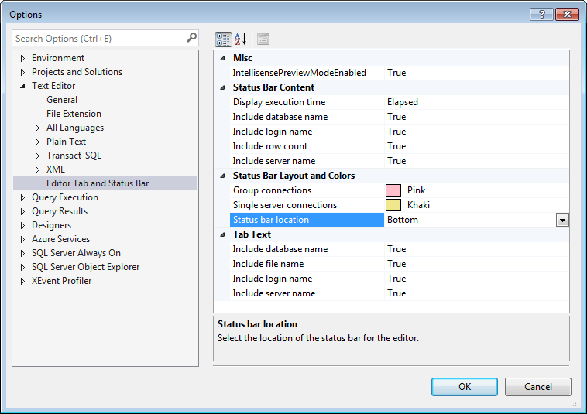Click the Cancel button
This screenshot has width=587, height=414.
click(x=538, y=387)
